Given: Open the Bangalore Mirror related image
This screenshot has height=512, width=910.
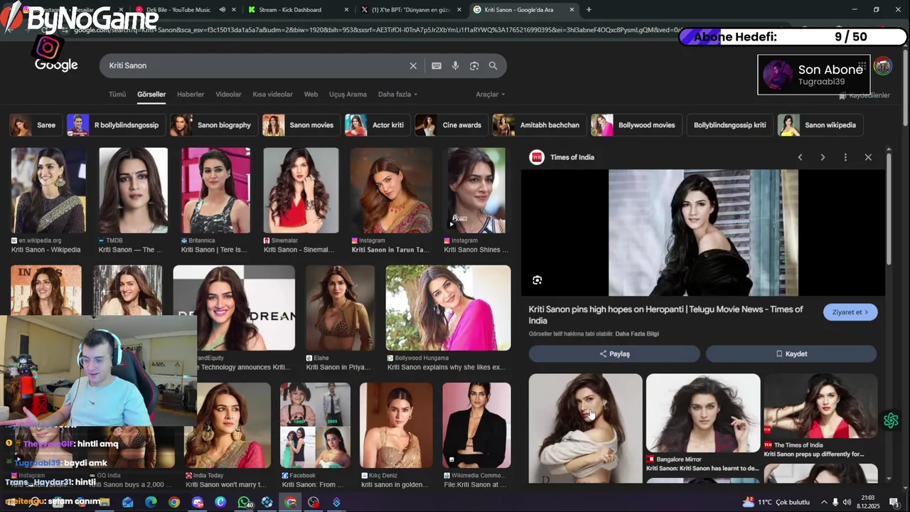Looking at the screenshot, I should click(x=703, y=413).
